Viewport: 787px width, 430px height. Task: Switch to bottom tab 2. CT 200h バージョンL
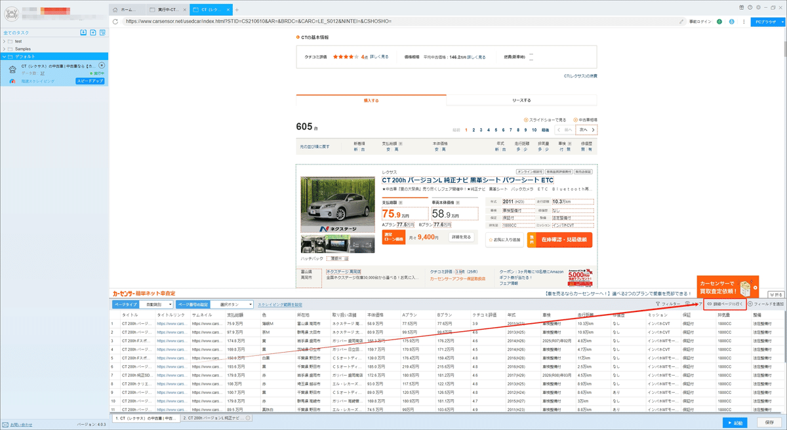216,418
